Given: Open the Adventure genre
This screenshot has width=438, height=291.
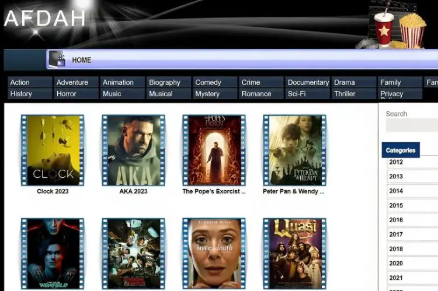Looking at the screenshot, I should pyautogui.click(x=77, y=82).
